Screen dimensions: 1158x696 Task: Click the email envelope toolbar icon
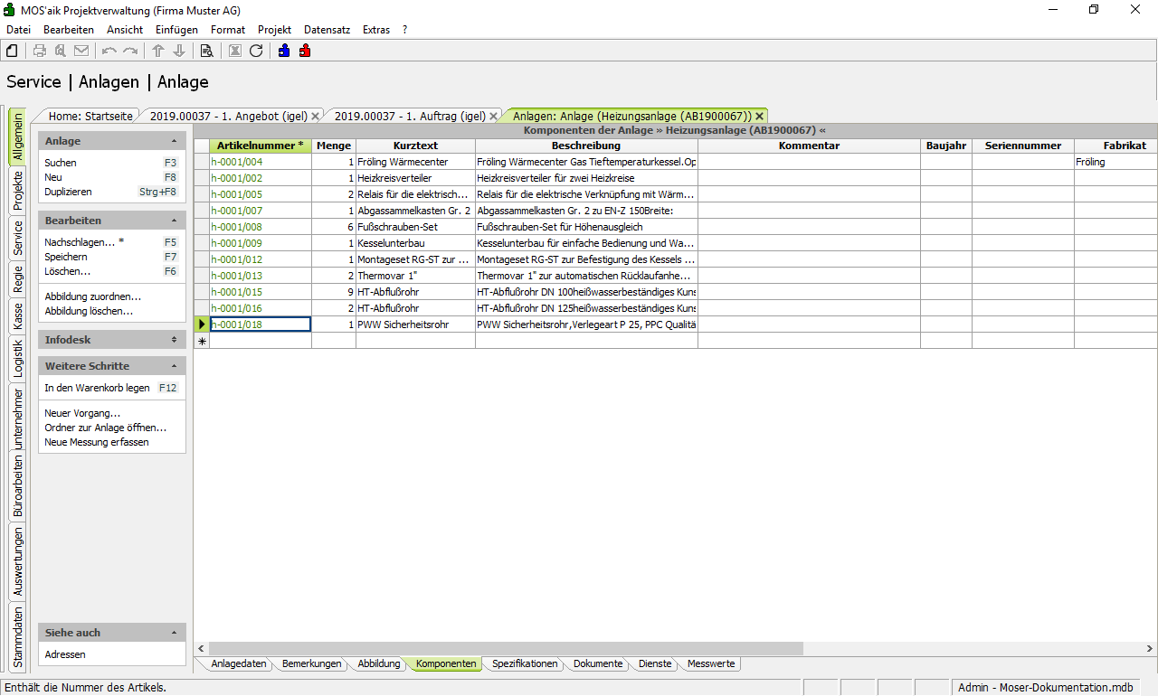81,51
